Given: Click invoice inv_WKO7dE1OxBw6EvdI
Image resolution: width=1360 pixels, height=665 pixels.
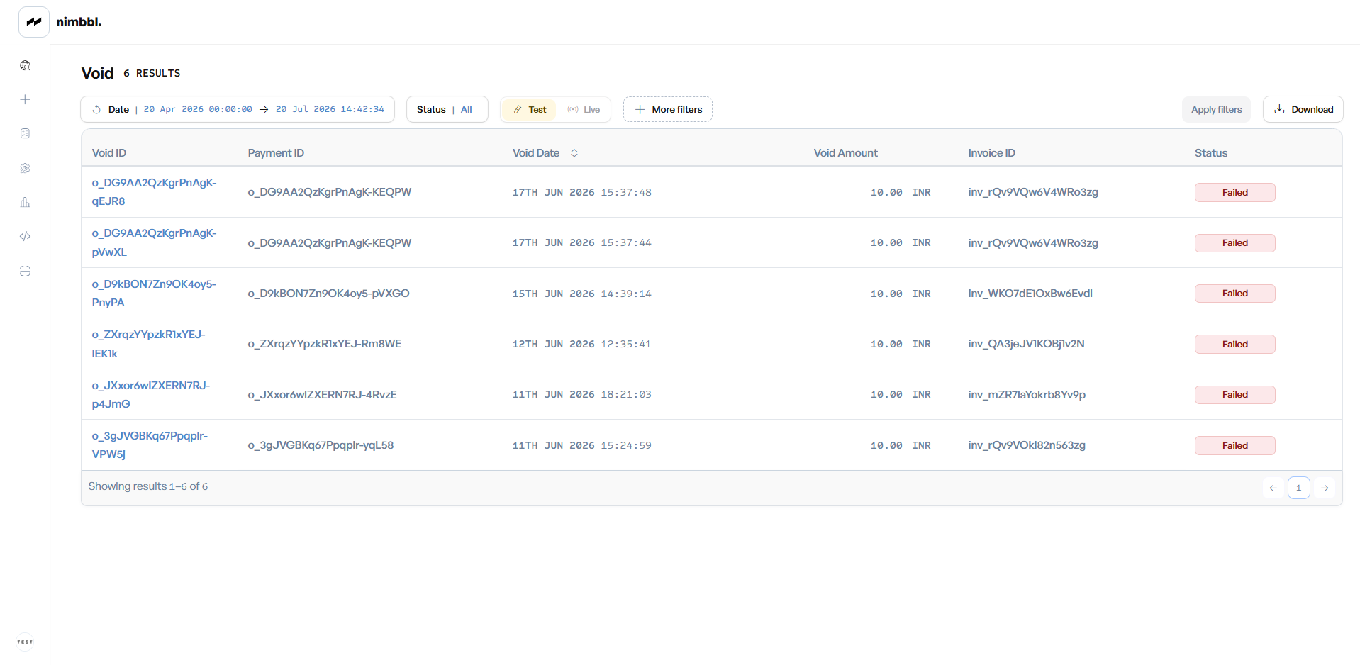Looking at the screenshot, I should (1030, 294).
